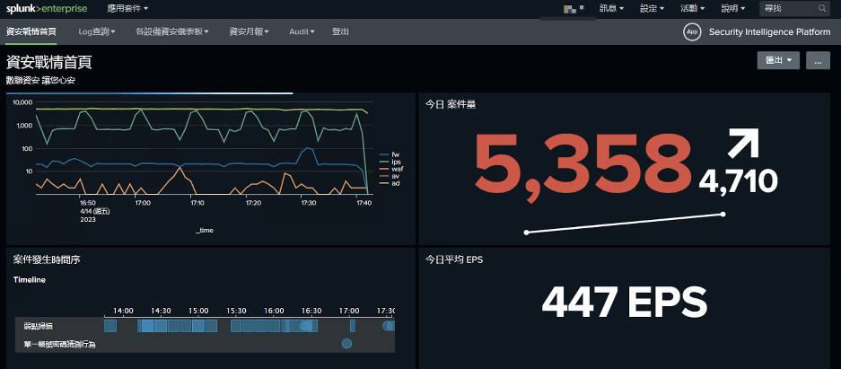Click the 資安戰情首頁 page heading
Screen dimensions: 841x369
pyautogui.click(x=48, y=62)
